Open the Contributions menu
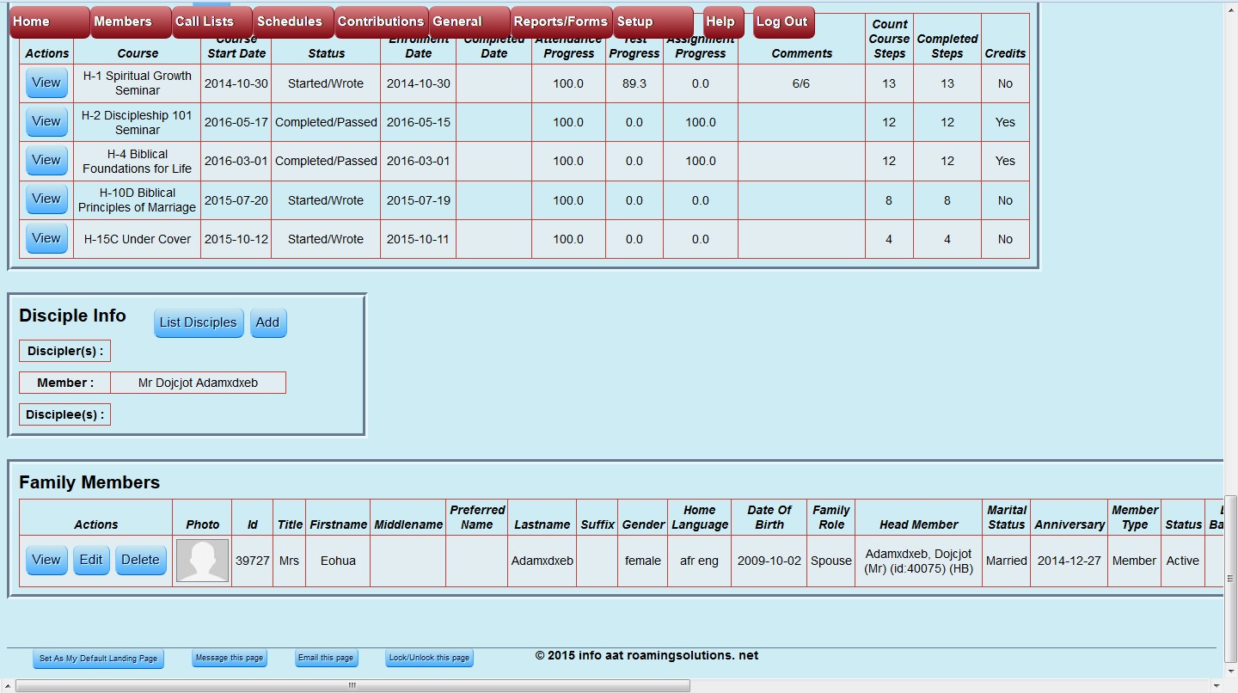This screenshot has width=1238, height=693. [381, 21]
